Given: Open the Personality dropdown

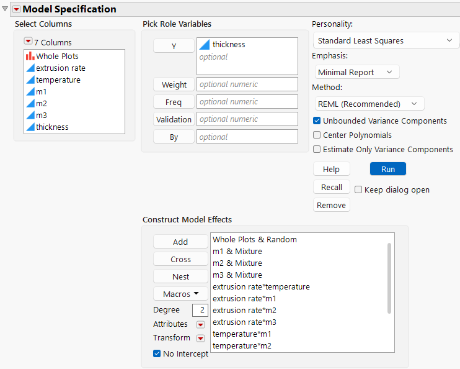Looking at the screenshot, I should coord(384,40).
